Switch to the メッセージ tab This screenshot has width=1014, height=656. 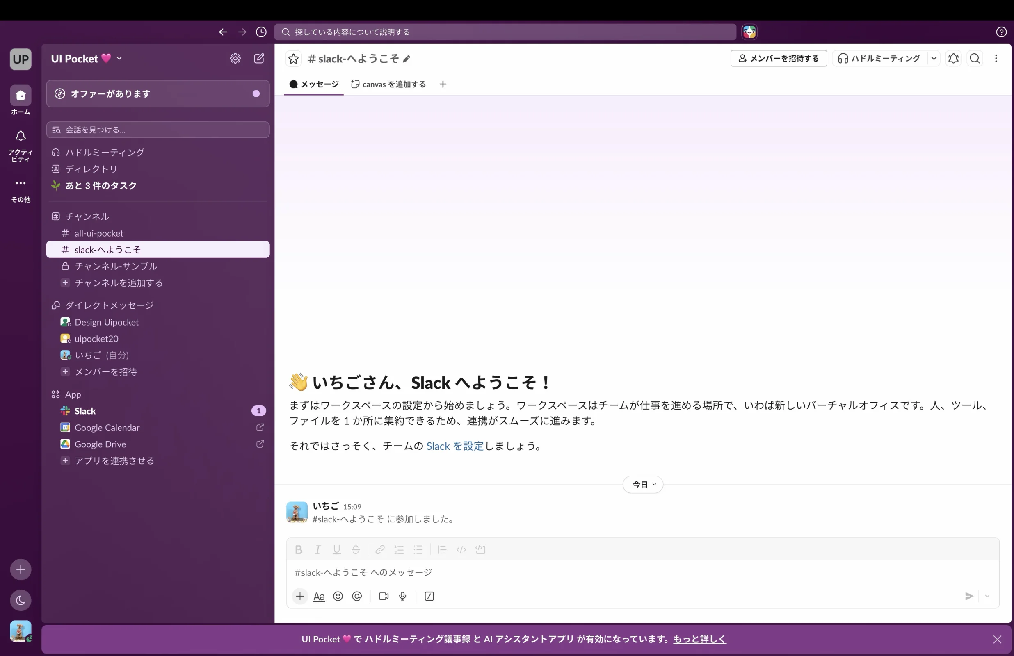pos(314,84)
